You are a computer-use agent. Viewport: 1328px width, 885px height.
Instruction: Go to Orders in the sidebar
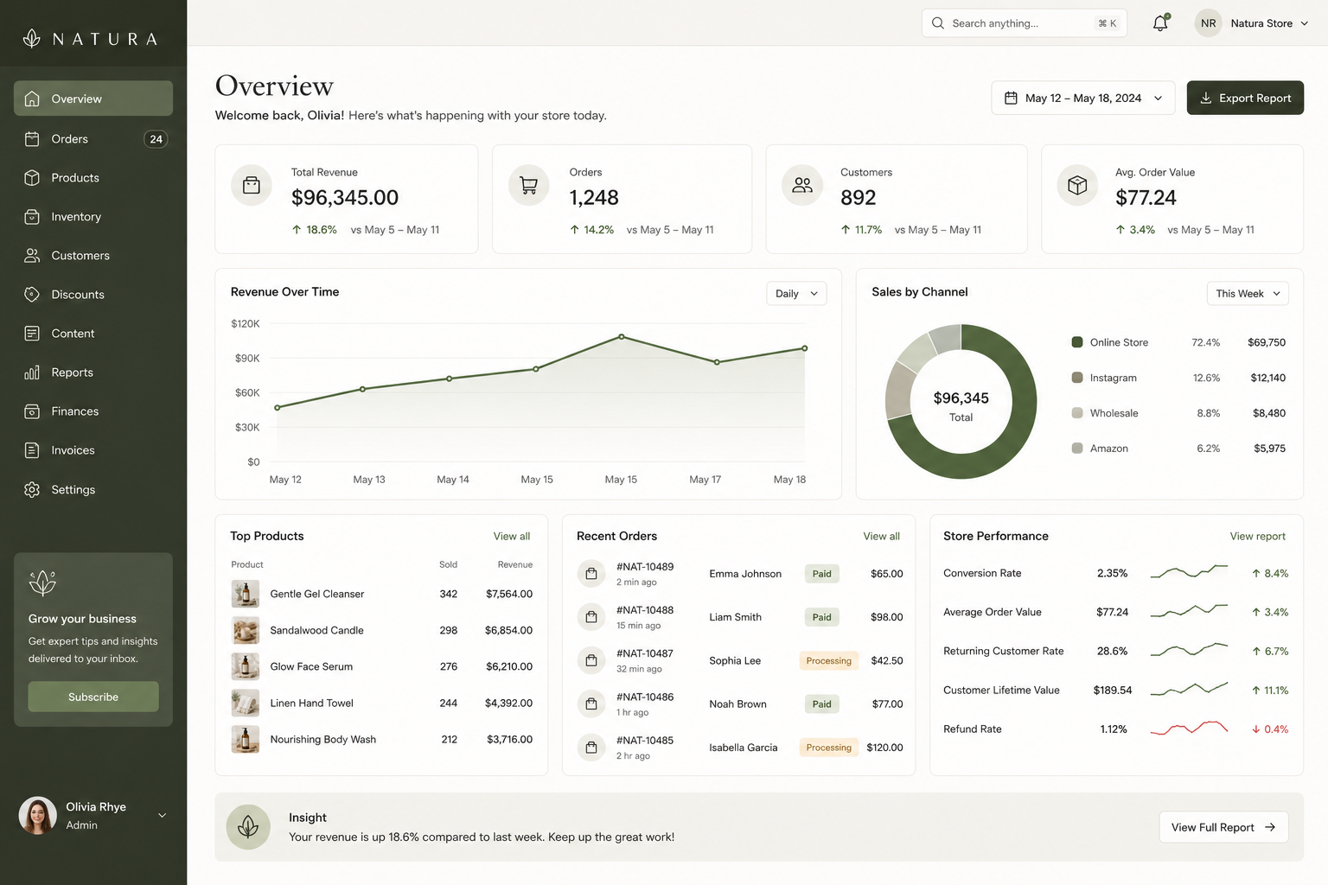[x=93, y=138]
